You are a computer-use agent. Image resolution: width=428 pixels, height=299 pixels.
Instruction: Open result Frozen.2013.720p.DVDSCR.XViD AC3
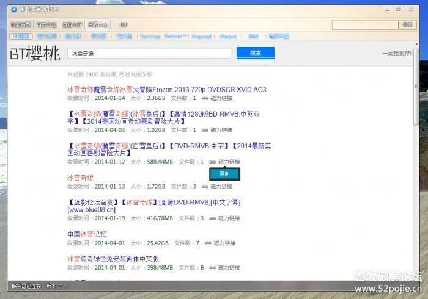tap(167, 90)
